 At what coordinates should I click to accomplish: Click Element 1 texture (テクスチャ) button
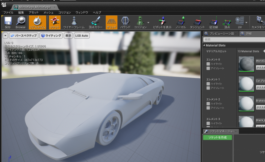click(260, 87)
